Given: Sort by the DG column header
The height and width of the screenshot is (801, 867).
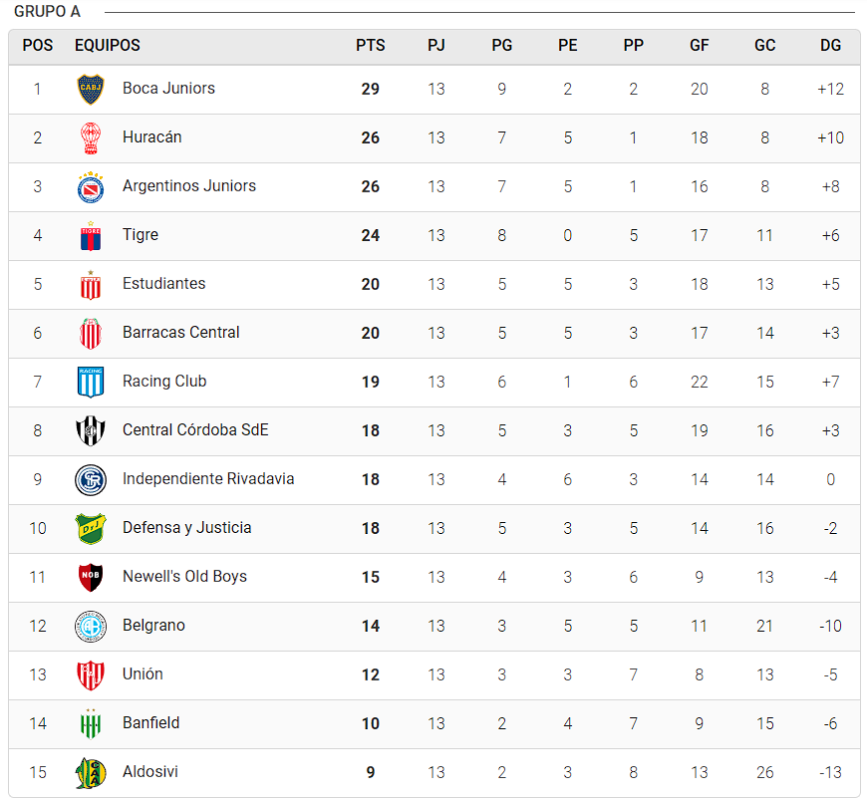Looking at the screenshot, I should pyautogui.click(x=830, y=46).
